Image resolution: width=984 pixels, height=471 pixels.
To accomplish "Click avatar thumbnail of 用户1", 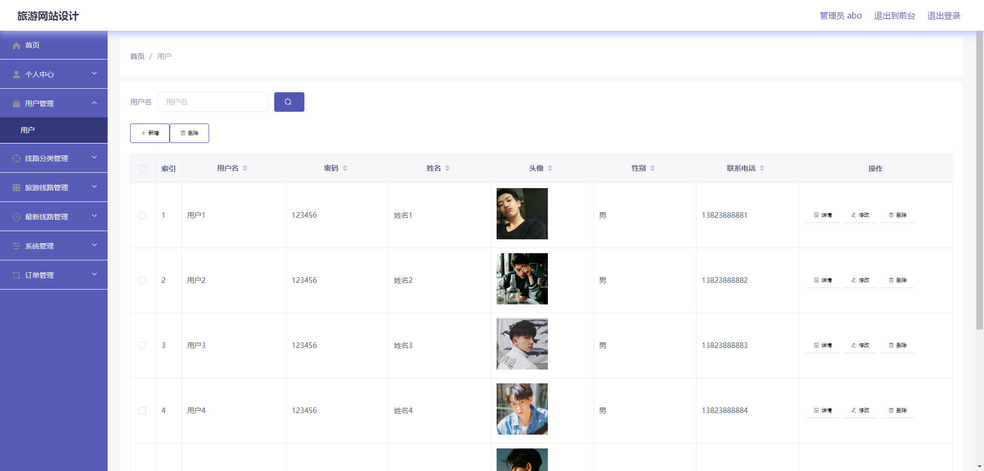I will (522, 214).
